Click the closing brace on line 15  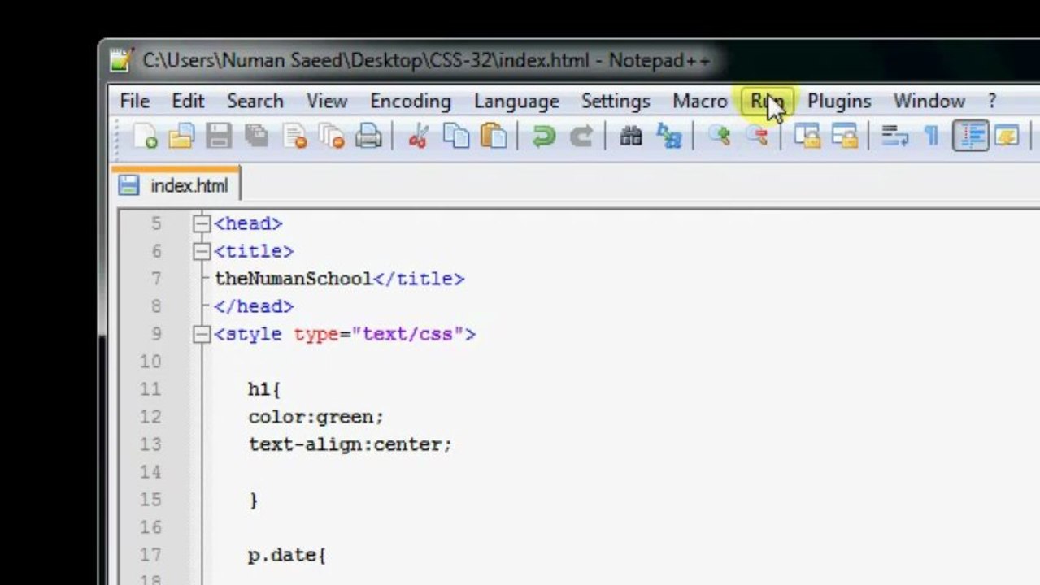pyautogui.click(x=254, y=500)
